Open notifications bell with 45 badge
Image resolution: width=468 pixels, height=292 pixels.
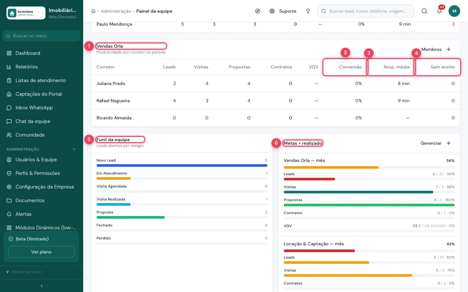tap(439, 11)
